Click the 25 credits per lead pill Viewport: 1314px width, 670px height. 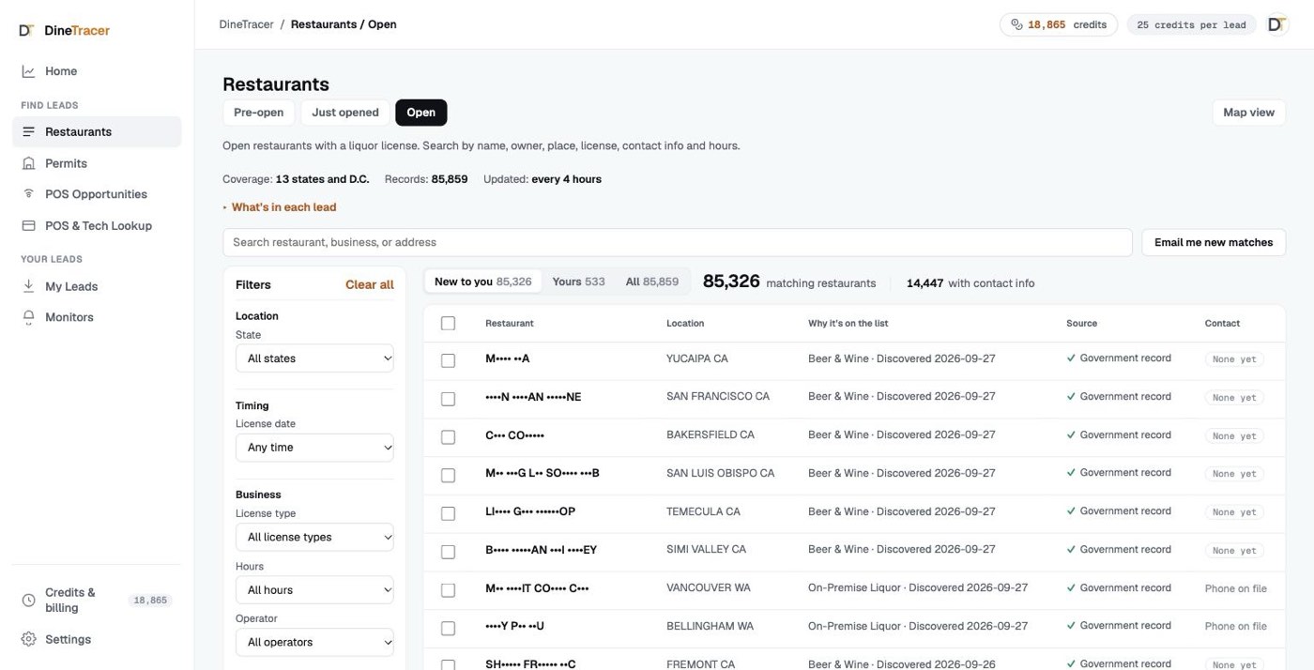[x=1191, y=24]
